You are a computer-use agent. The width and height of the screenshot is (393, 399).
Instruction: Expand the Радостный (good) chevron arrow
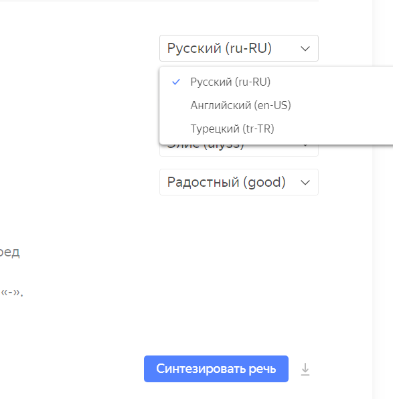[x=305, y=182]
